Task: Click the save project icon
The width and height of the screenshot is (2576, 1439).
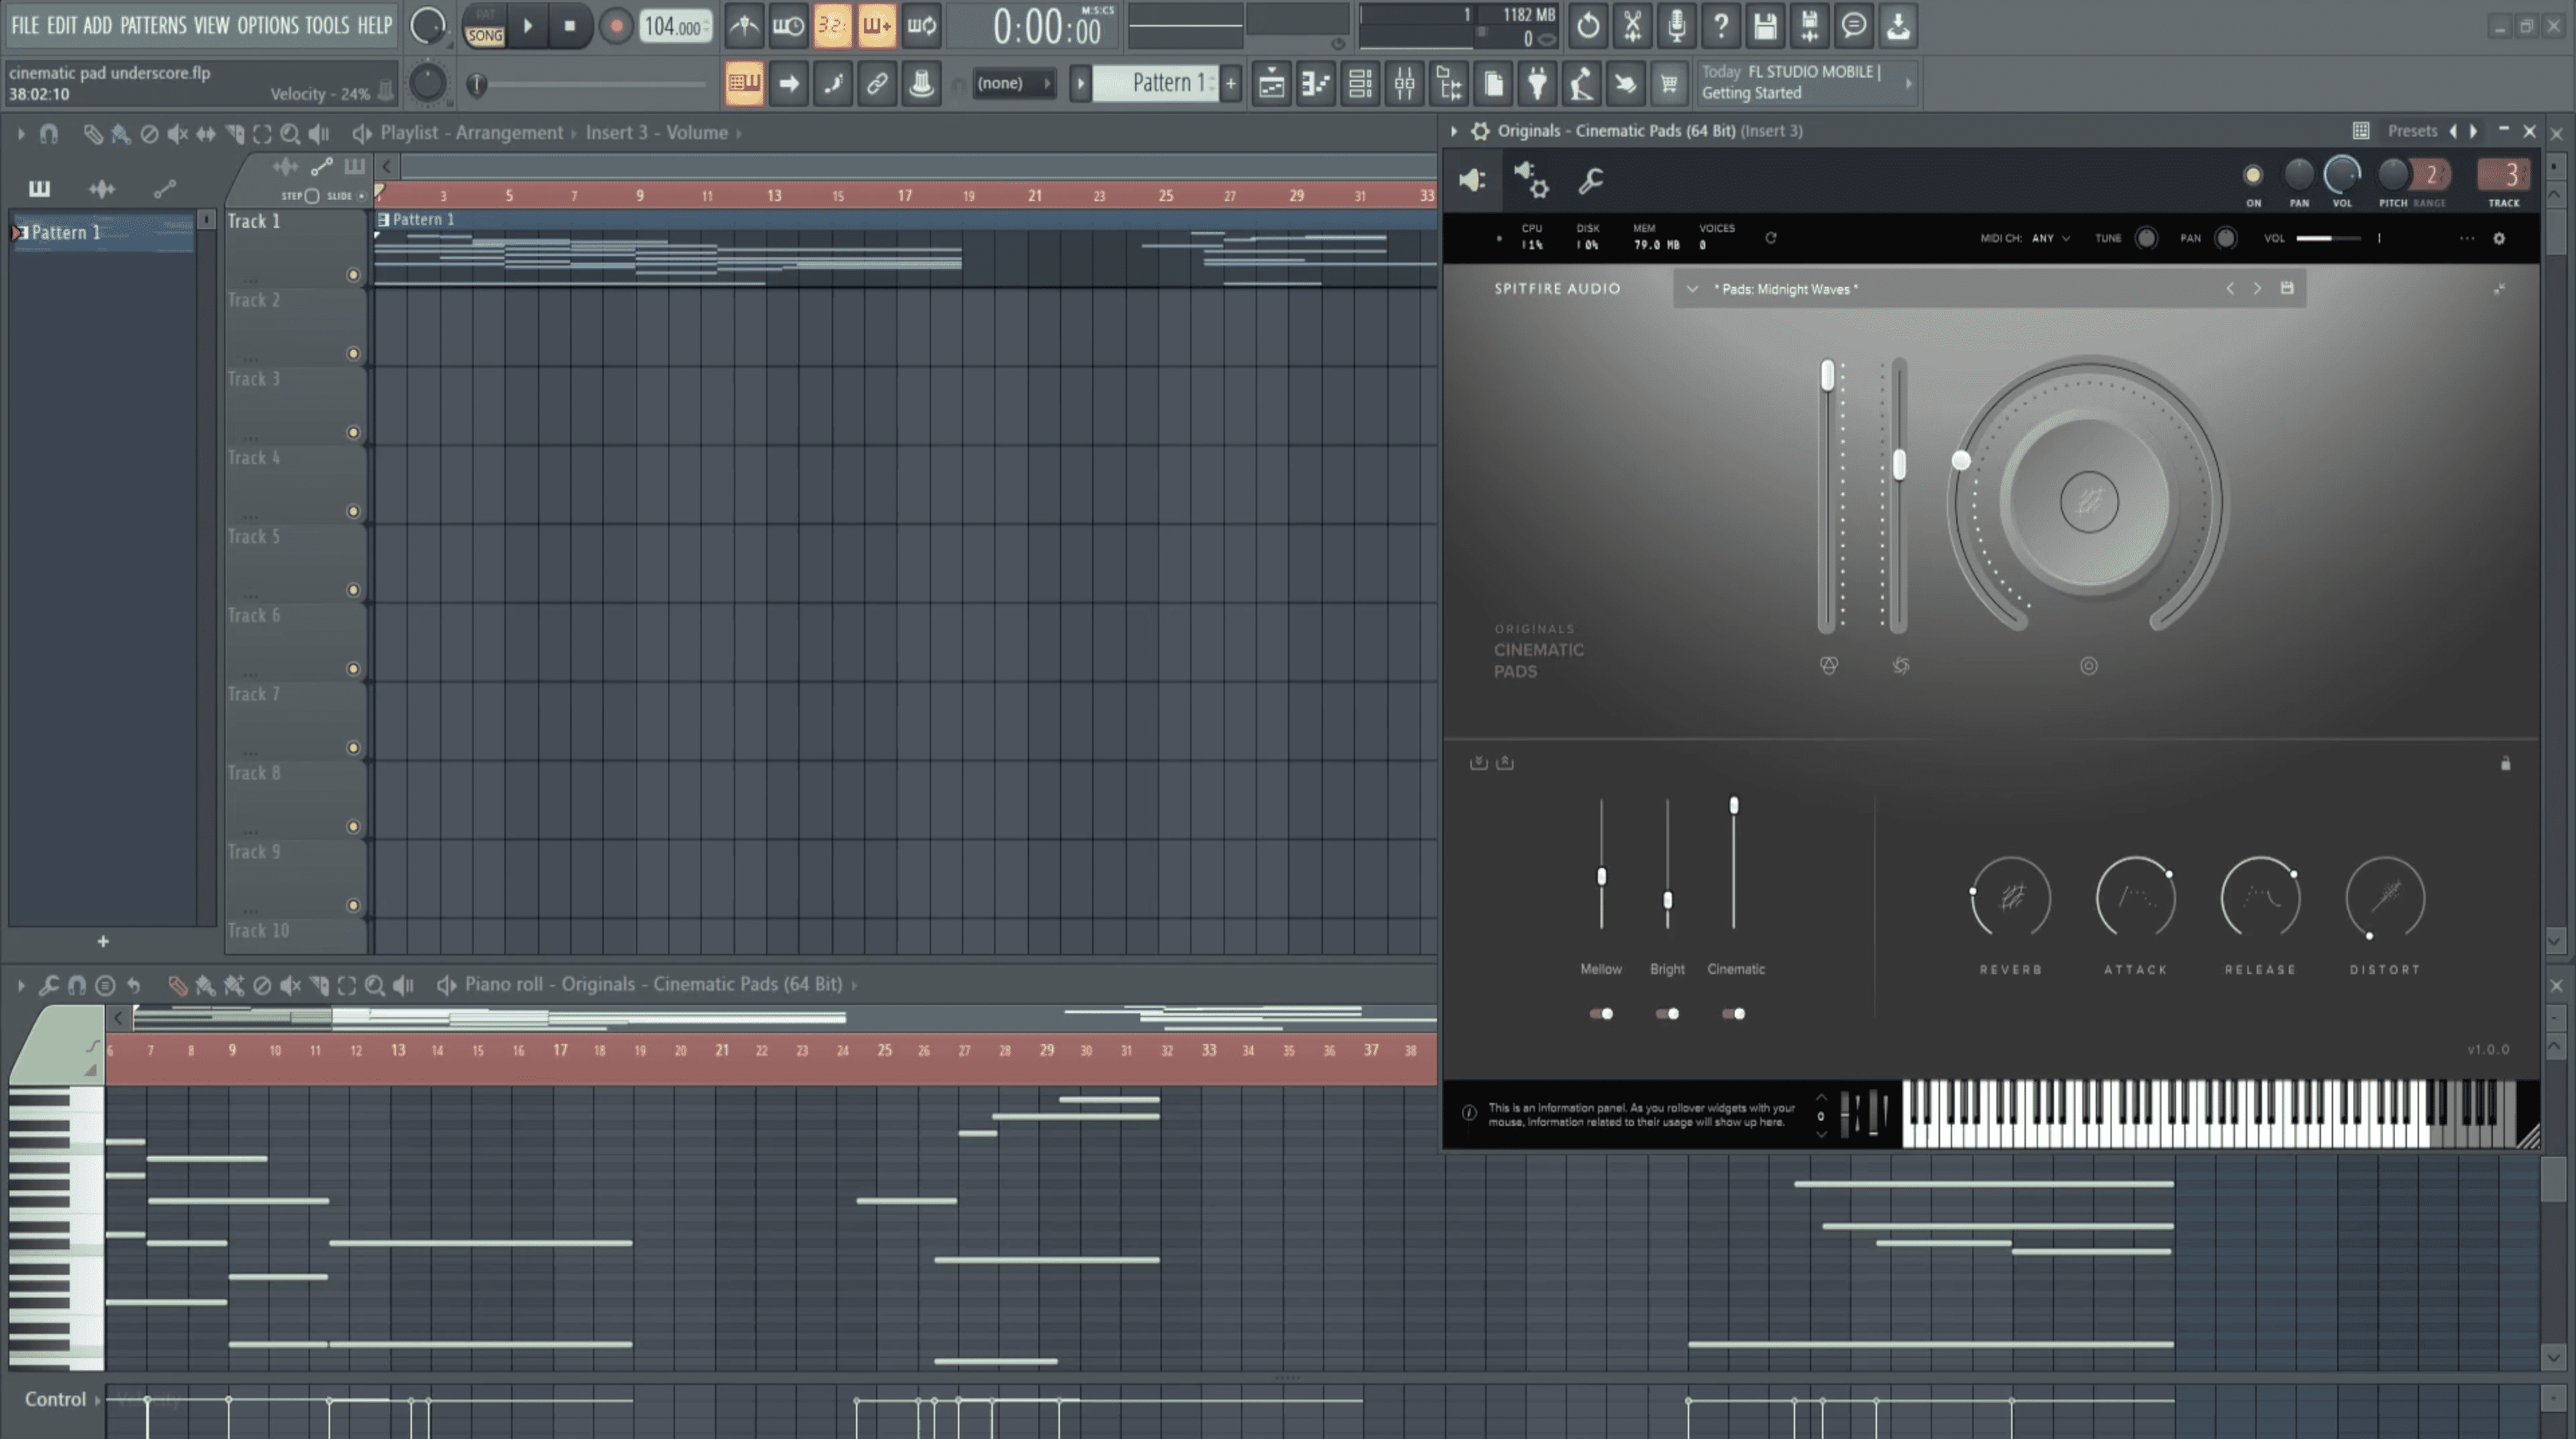Action: point(1765,26)
